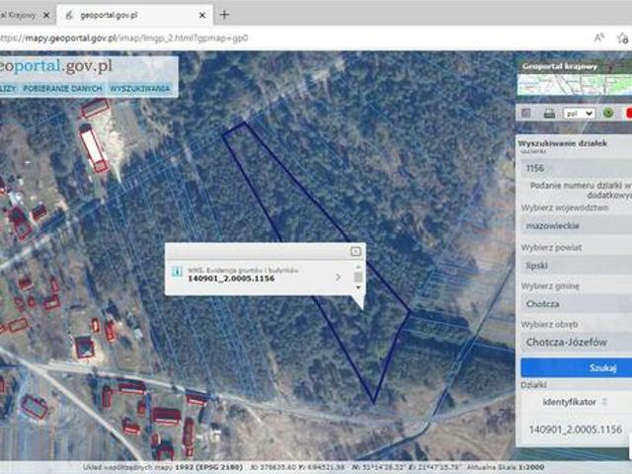This screenshot has width=632, height=474.
Task: Click the green round toolbar icon
Action: coord(608,113)
